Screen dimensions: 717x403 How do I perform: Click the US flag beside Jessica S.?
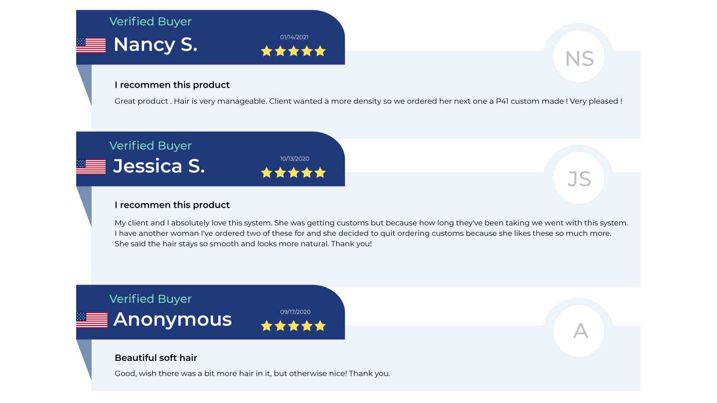[91, 167]
